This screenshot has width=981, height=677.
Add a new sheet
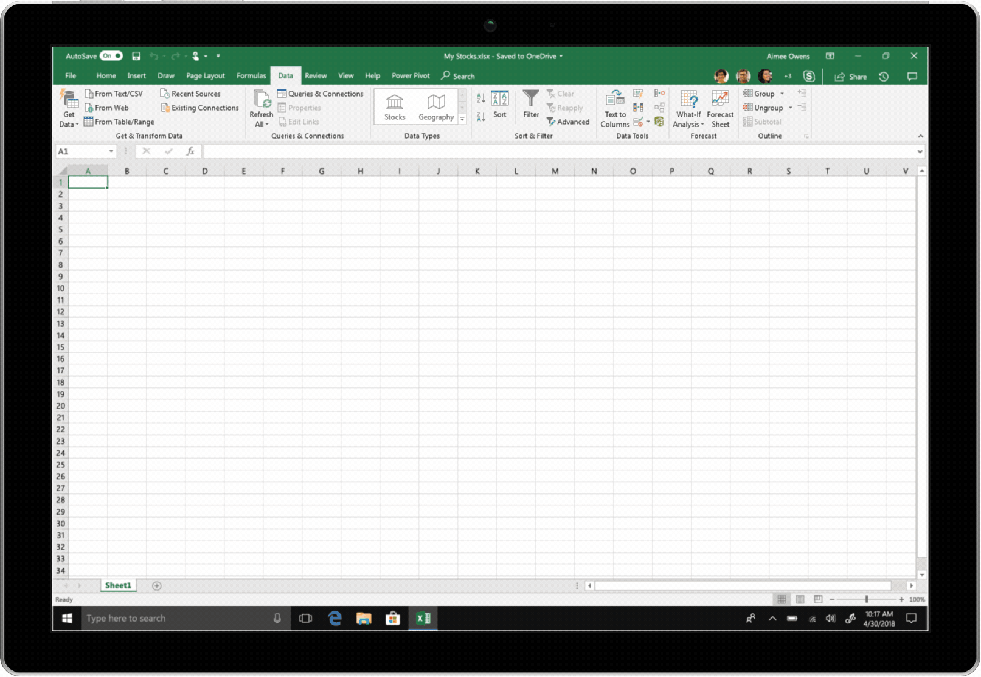coord(157,586)
